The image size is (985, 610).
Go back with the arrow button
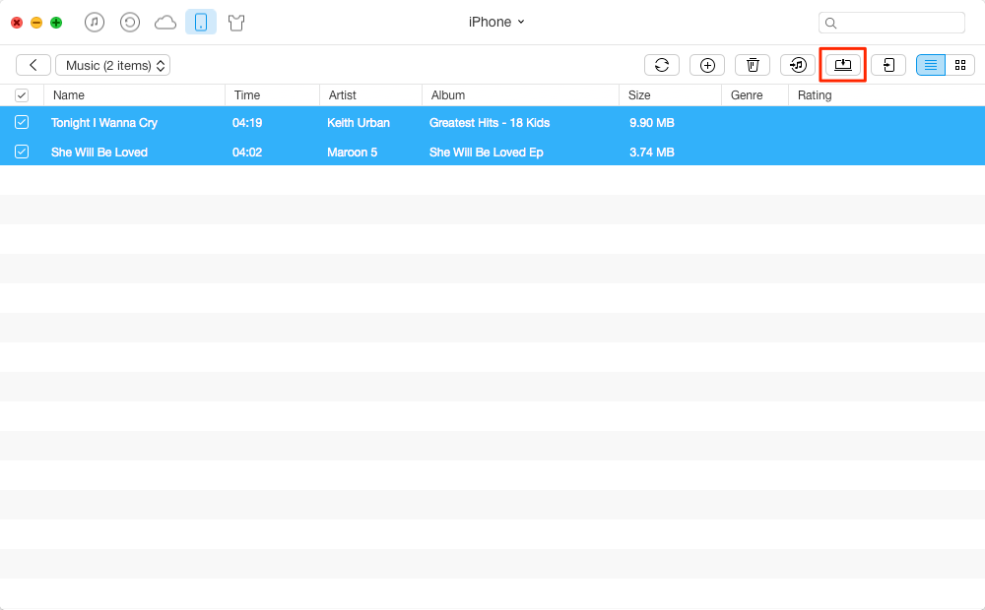tap(33, 65)
